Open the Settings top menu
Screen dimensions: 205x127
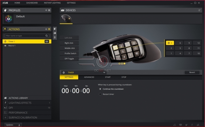[x=71, y=3]
